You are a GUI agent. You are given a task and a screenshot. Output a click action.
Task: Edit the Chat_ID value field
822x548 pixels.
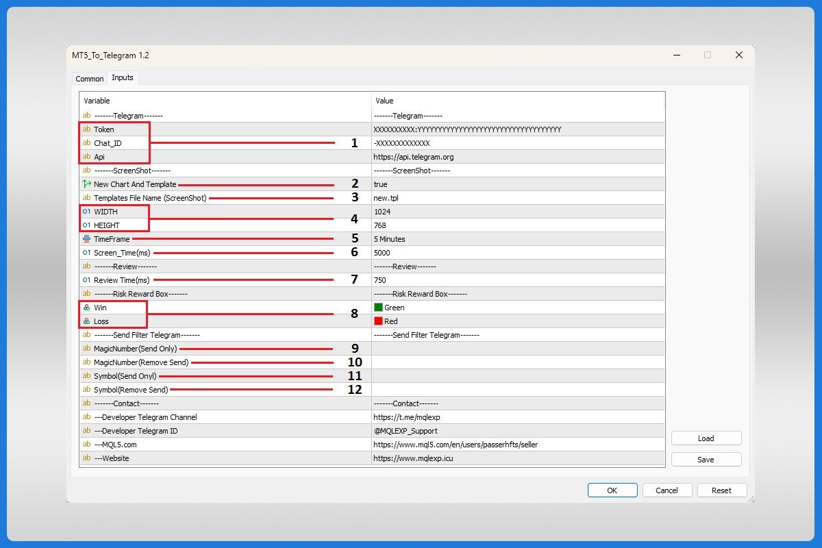[518, 143]
